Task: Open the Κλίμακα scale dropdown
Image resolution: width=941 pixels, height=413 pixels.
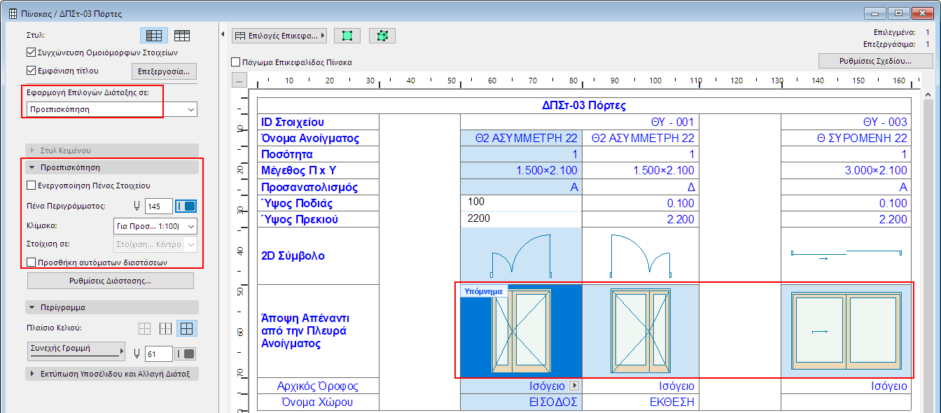Action: [155, 226]
